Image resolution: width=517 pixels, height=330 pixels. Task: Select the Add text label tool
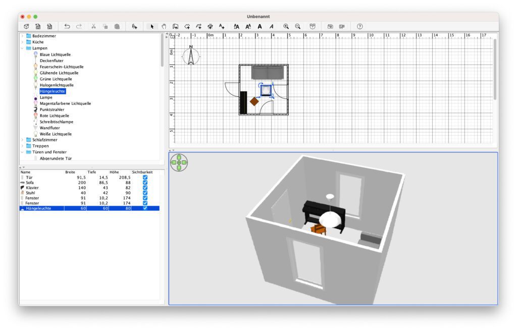coord(222,26)
